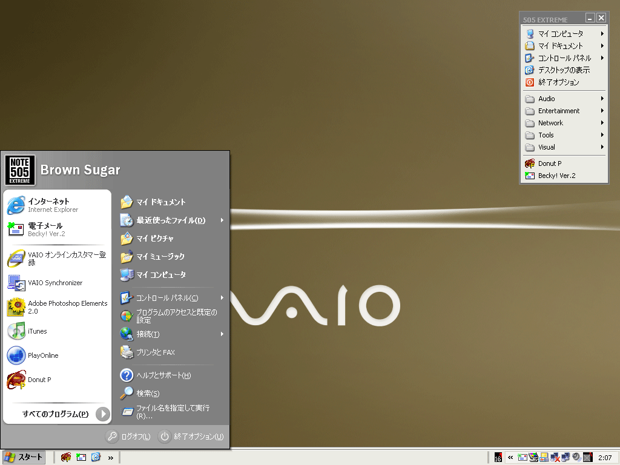Minimize the 505 EXTREME panel

tap(590, 18)
